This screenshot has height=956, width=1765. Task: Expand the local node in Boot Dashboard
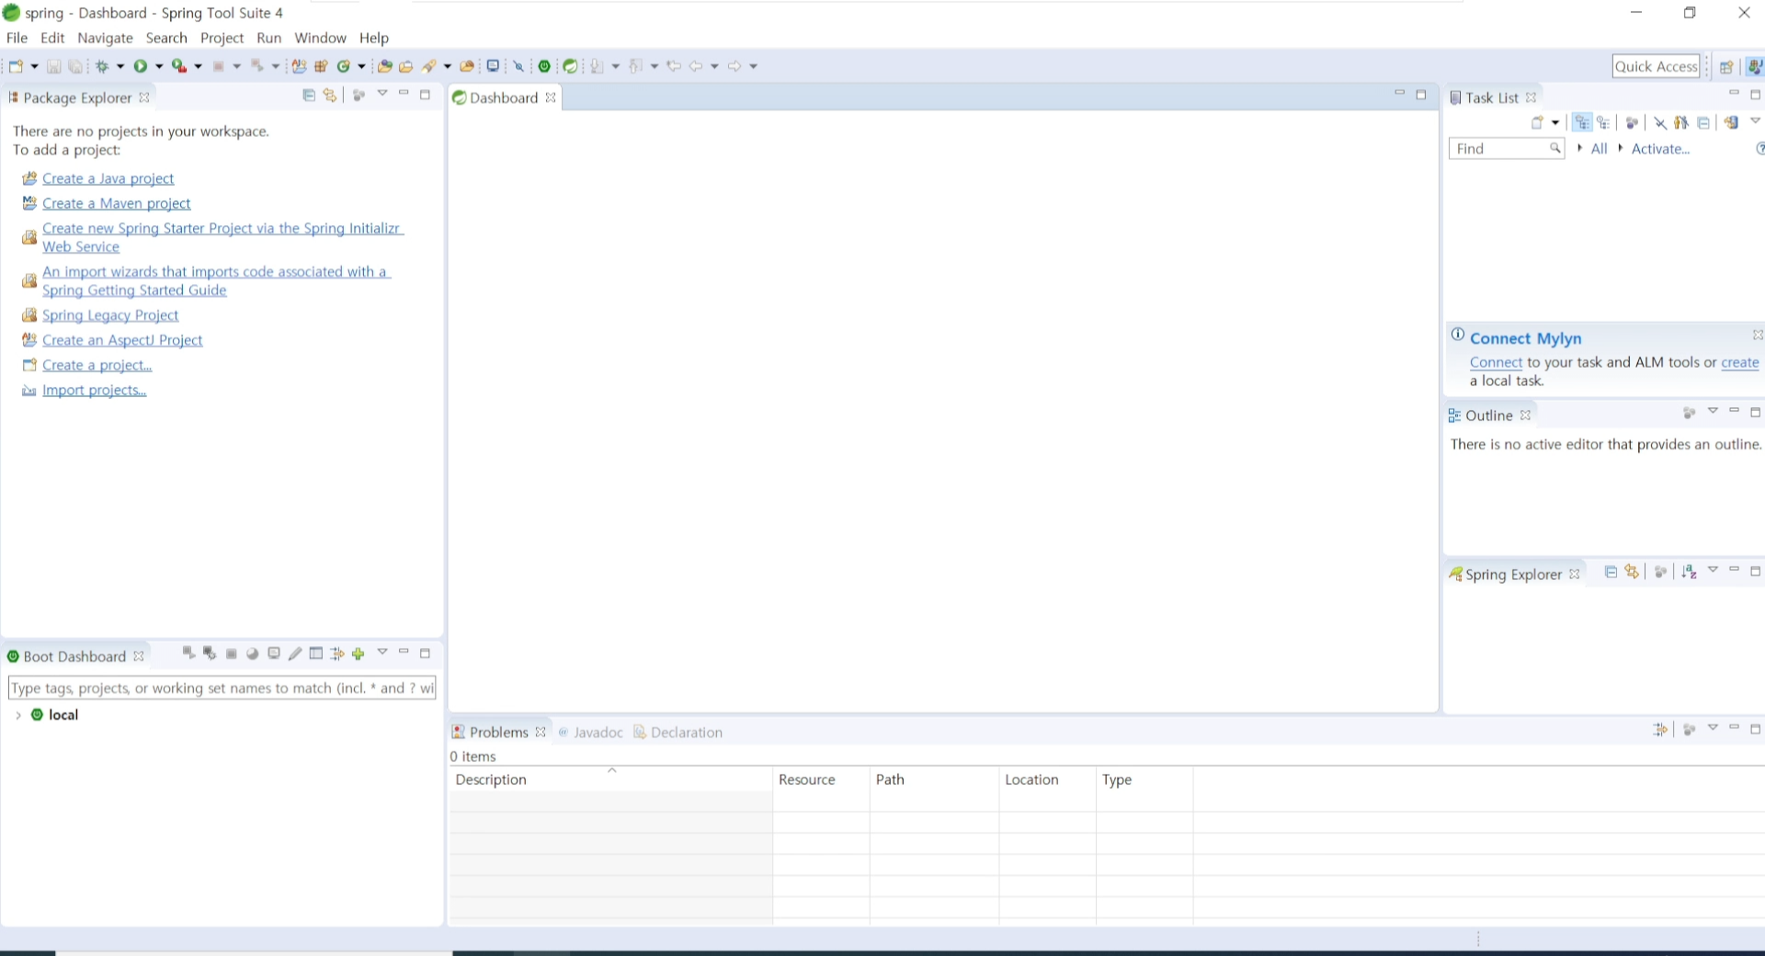click(17, 715)
